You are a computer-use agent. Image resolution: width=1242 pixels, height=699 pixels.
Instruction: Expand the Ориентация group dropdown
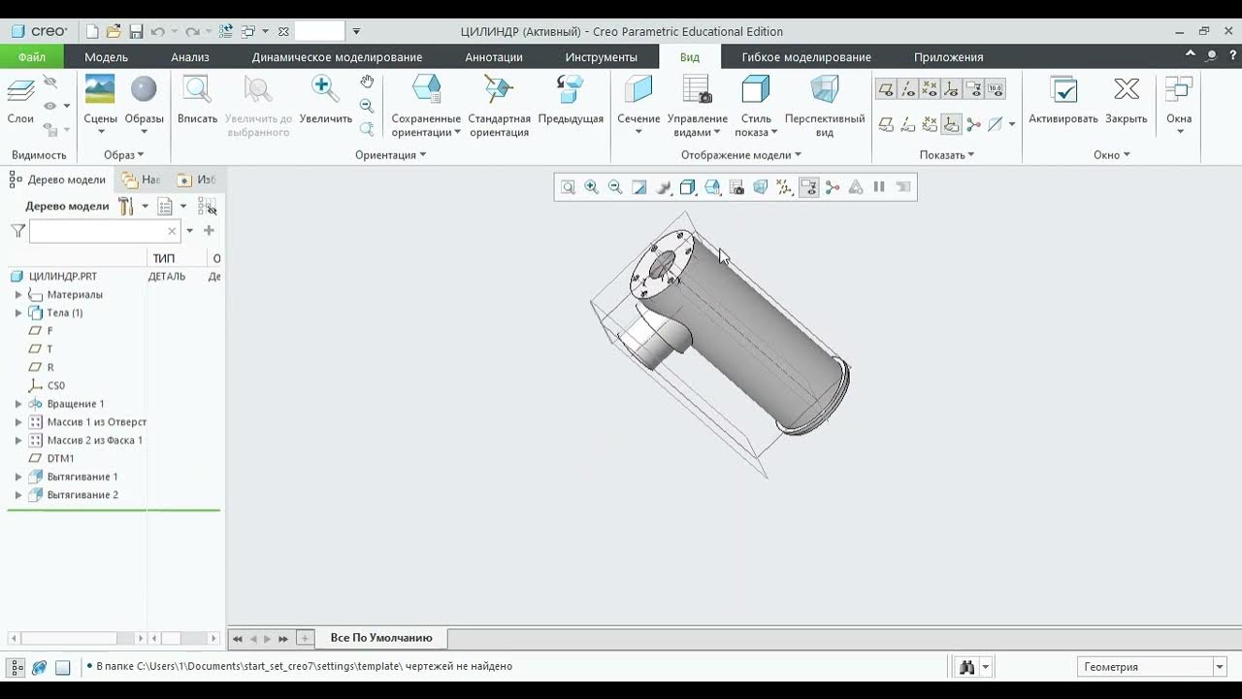pos(390,155)
